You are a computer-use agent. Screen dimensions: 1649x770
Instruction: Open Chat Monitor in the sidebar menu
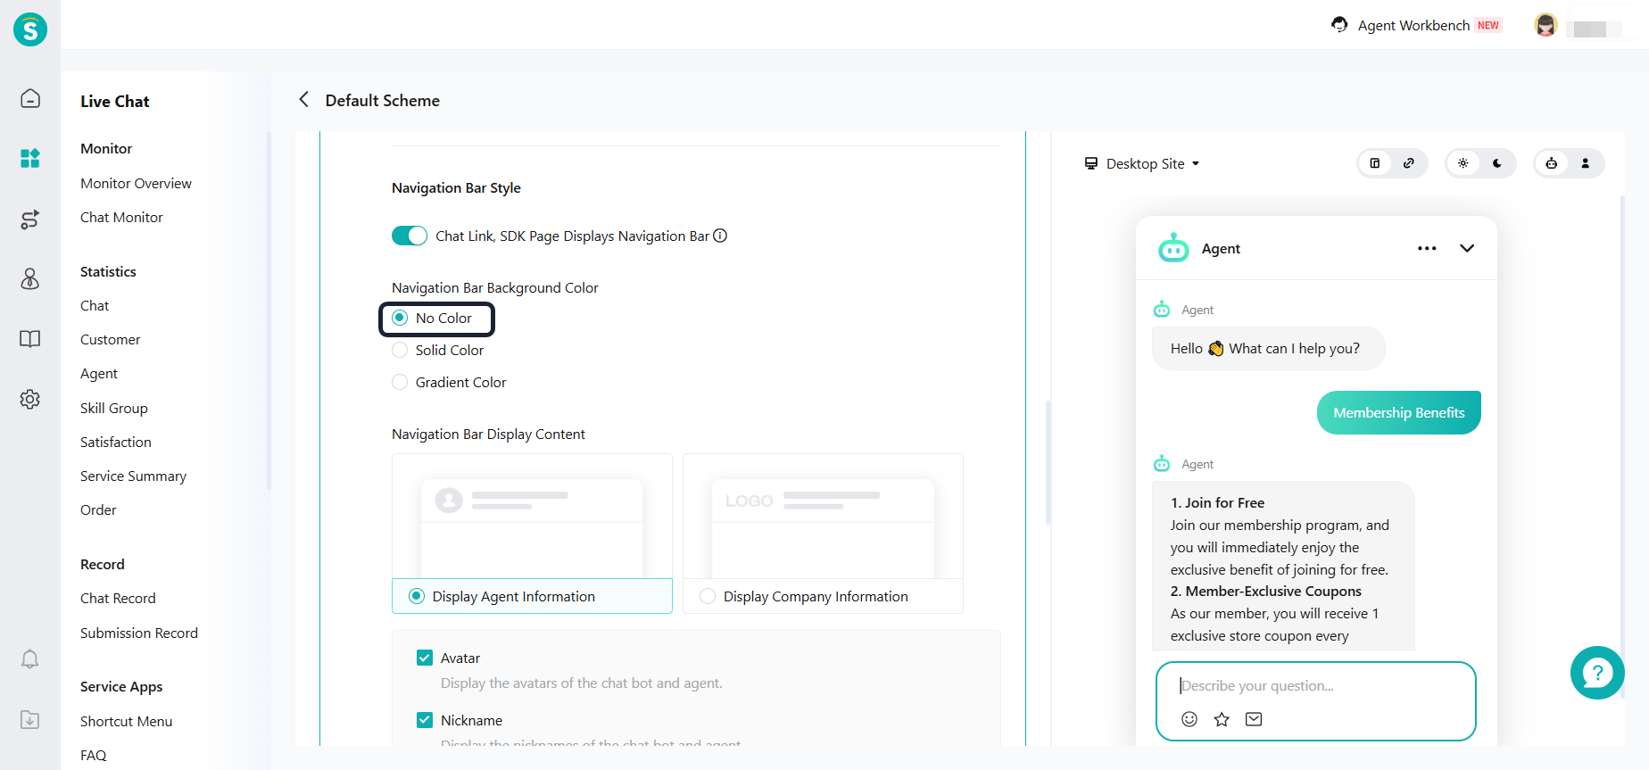click(x=121, y=217)
